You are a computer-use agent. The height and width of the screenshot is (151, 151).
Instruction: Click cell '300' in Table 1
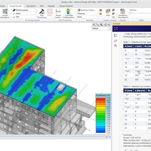[137, 80]
